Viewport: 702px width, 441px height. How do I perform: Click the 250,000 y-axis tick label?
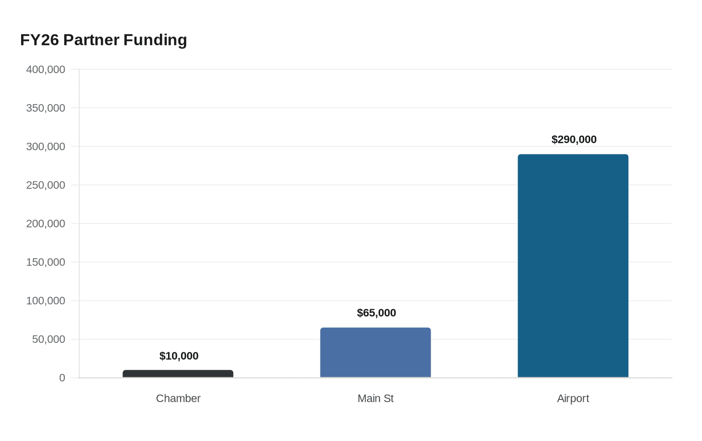46,185
